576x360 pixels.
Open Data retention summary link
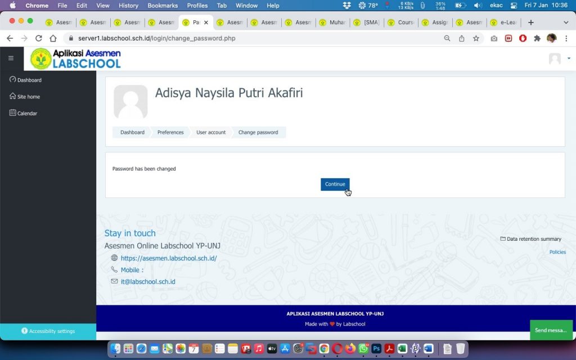click(531, 238)
